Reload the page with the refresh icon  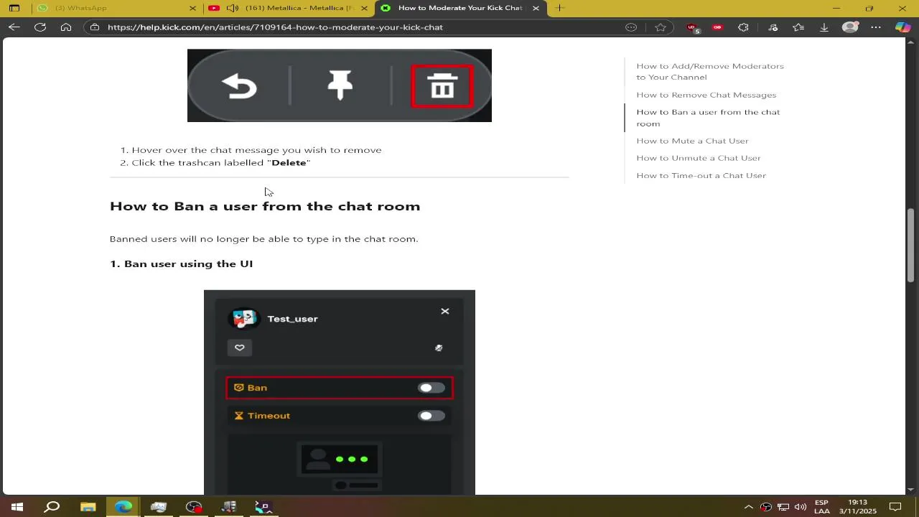40,27
